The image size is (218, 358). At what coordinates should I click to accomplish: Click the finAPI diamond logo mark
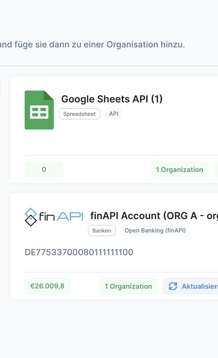pyautogui.click(x=30, y=217)
